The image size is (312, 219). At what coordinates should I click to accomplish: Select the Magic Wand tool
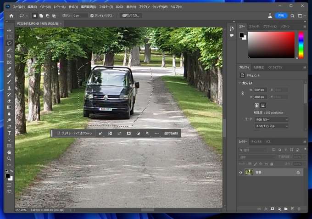click(x=9, y=50)
